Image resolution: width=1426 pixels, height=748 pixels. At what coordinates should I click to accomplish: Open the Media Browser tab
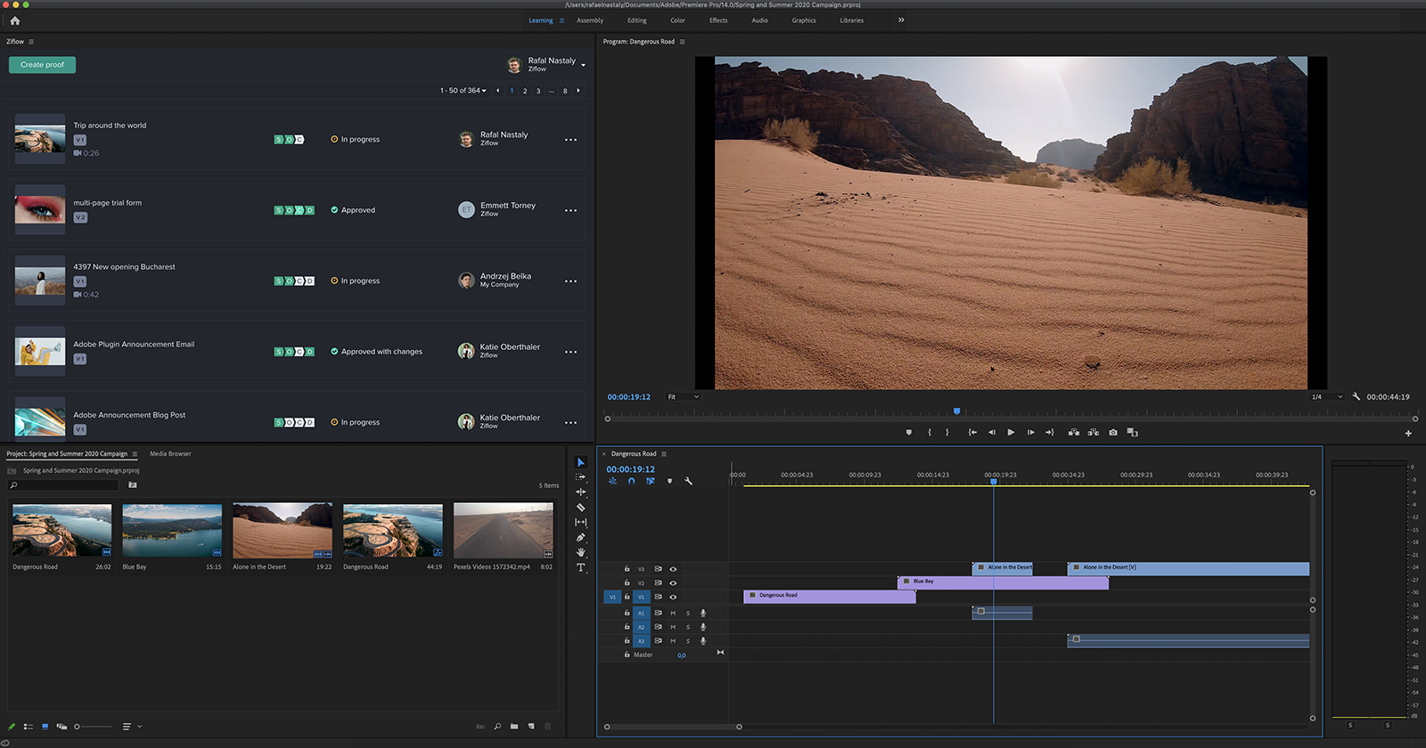point(170,454)
